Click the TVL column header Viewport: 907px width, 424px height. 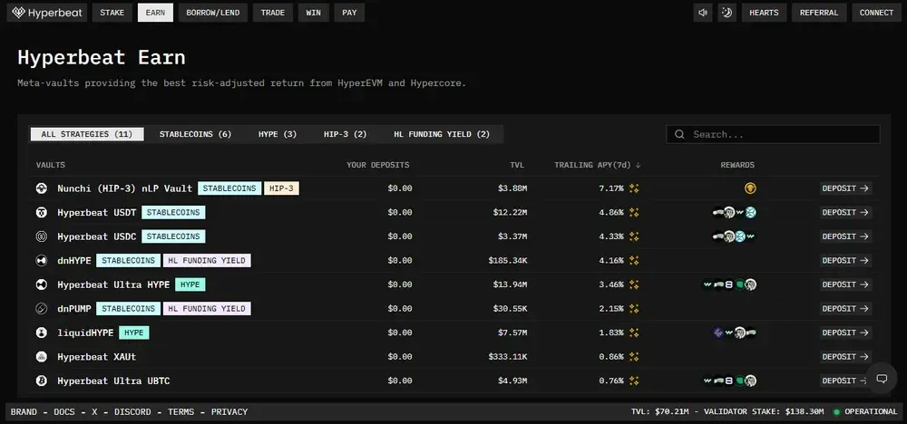[517, 165]
